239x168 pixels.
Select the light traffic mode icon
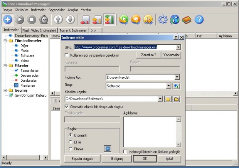tap(85, 20)
